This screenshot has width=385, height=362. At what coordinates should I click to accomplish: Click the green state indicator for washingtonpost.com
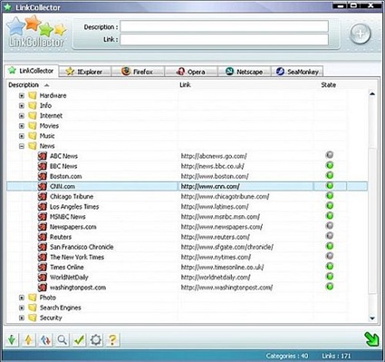330,287
